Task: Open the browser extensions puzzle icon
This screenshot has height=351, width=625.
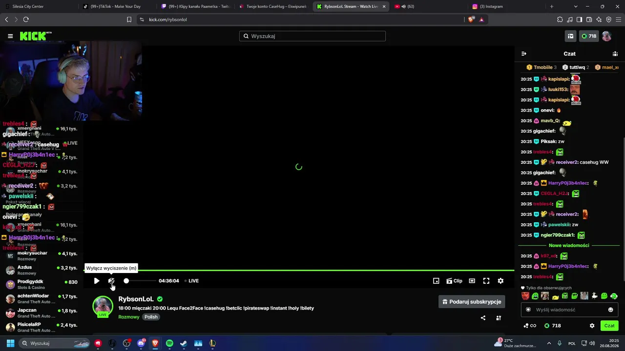Action: point(560,19)
